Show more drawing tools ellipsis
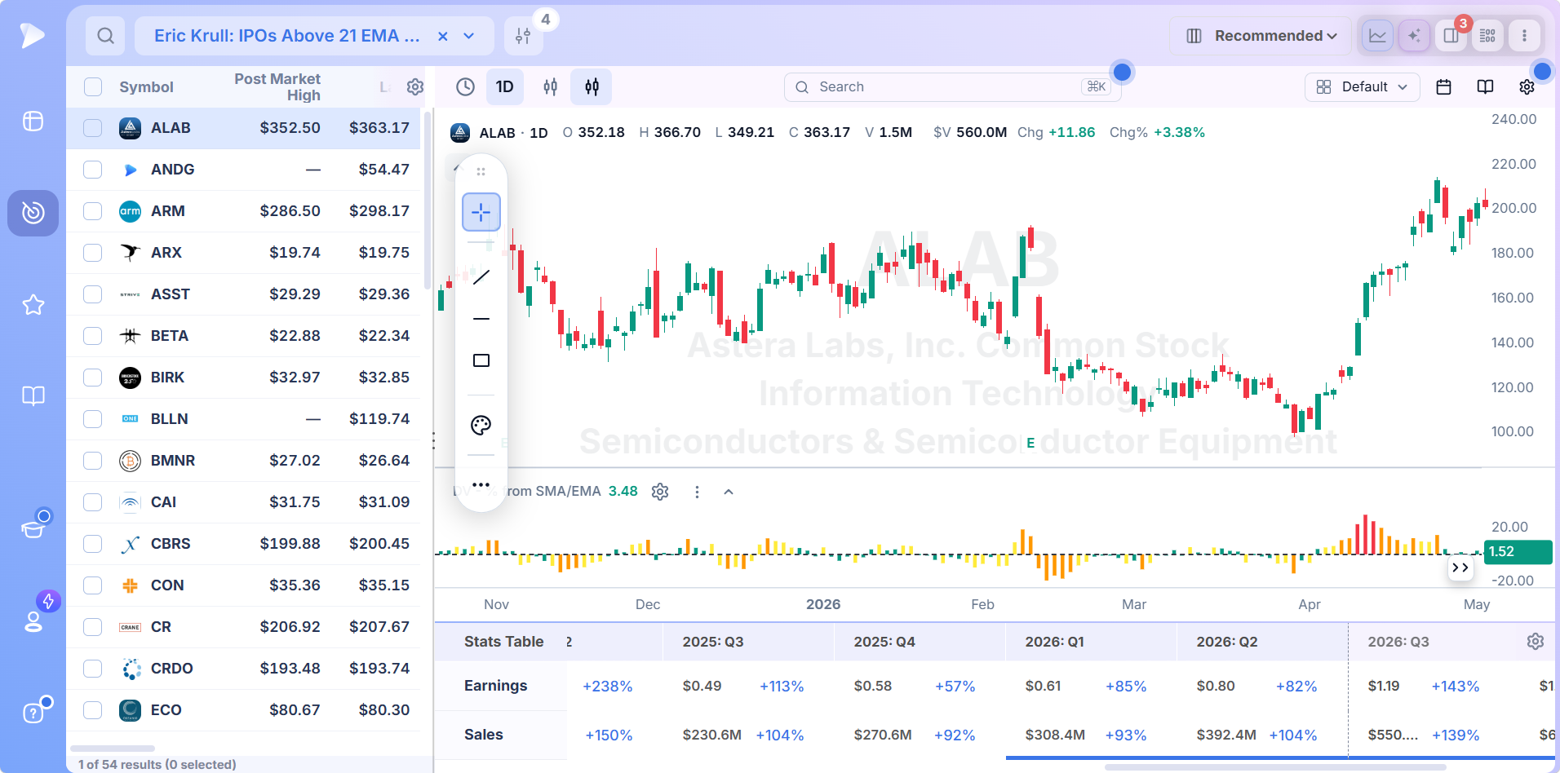Image resolution: width=1560 pixels, height=773 pixels. pyautogui.click(x=481, y=485)
